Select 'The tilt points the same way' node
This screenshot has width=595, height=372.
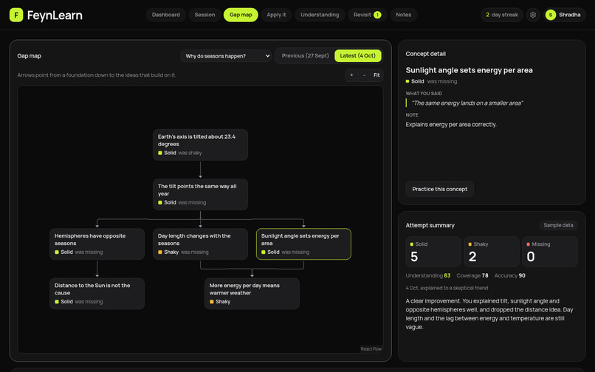pyautogui.click(x=200, y=194)
